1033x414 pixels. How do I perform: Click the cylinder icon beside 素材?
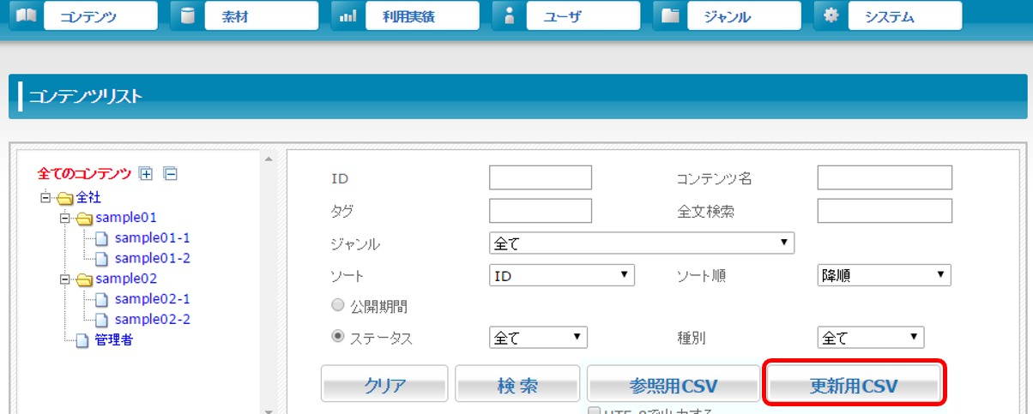coord(187,15)
